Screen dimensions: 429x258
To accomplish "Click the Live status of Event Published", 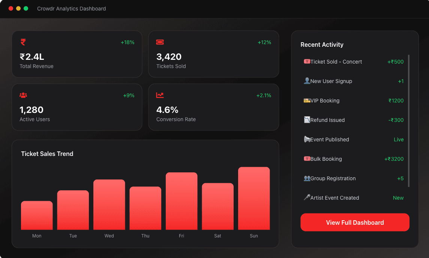I will click(399, 139).
